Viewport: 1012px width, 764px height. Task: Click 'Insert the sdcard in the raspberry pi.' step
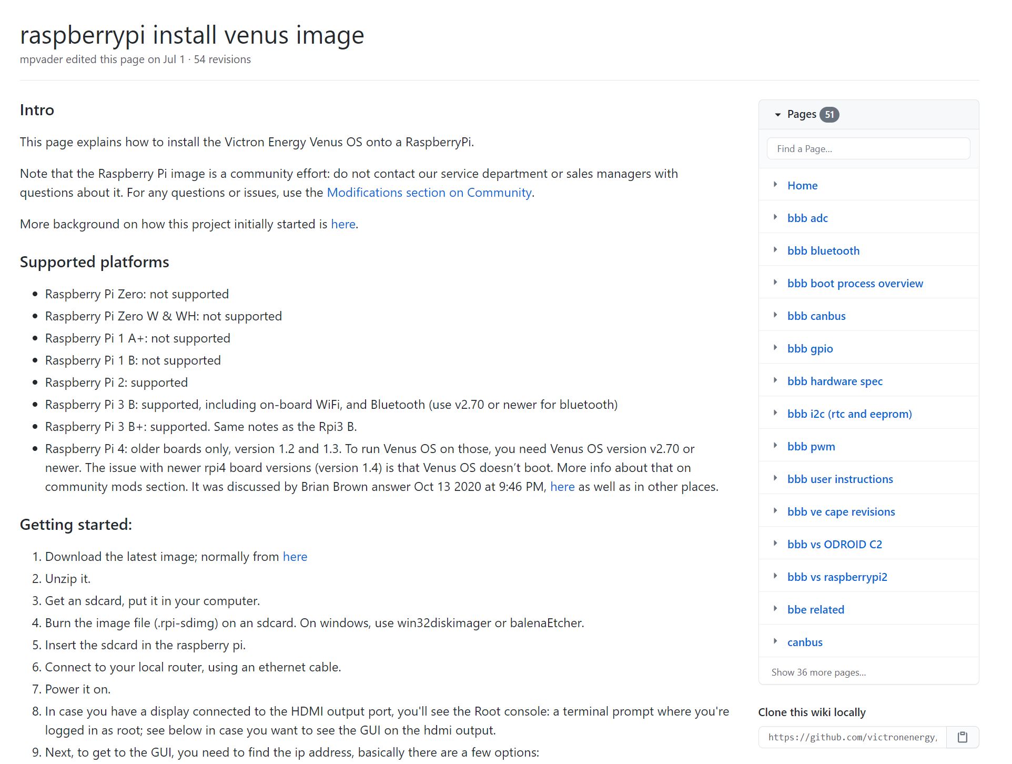145,645
